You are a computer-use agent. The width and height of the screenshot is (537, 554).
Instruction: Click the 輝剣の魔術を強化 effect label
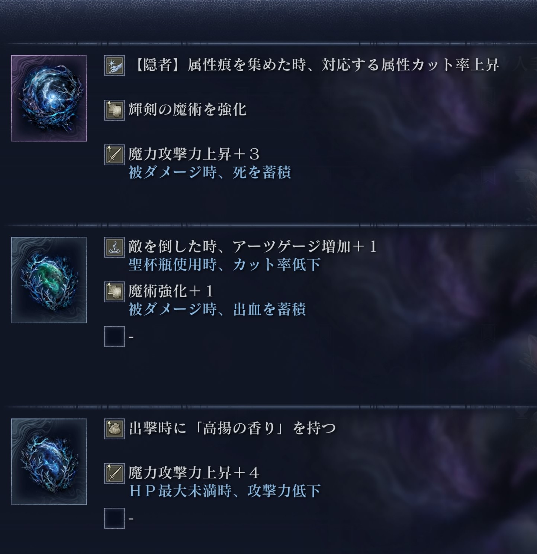pyautogui.click(x=187, y=110)
